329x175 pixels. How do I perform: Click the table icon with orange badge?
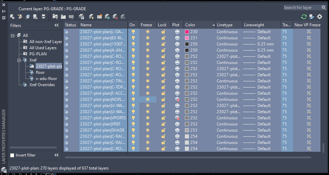pos(99,17)
